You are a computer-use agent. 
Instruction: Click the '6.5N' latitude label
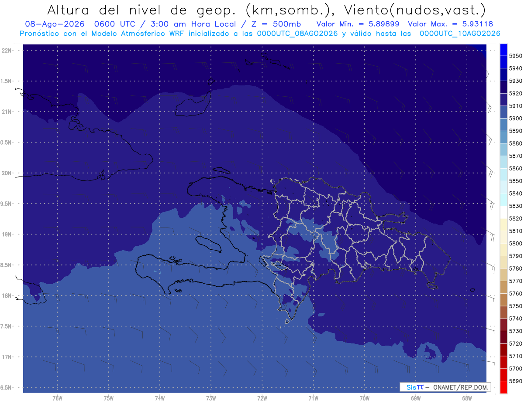point(6,387)
